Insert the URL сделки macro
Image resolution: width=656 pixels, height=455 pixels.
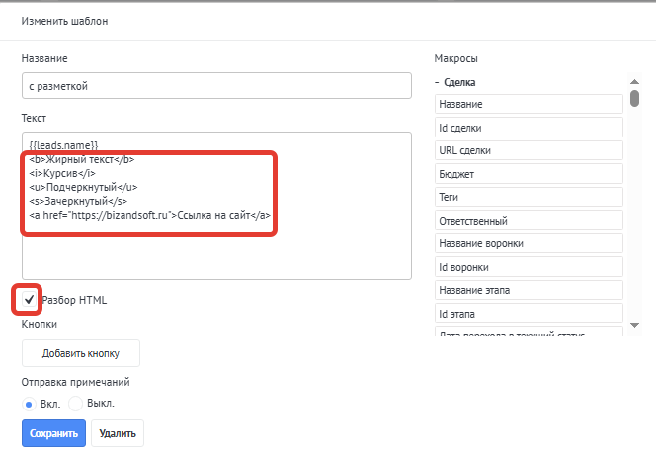tap(529, 150)
